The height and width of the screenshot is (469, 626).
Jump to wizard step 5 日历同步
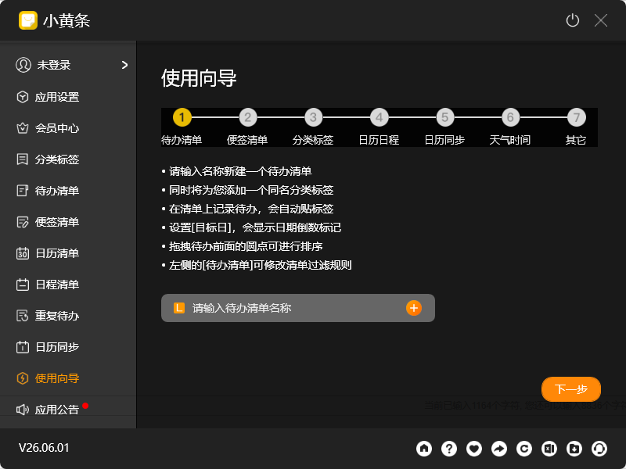pos(444,117)
